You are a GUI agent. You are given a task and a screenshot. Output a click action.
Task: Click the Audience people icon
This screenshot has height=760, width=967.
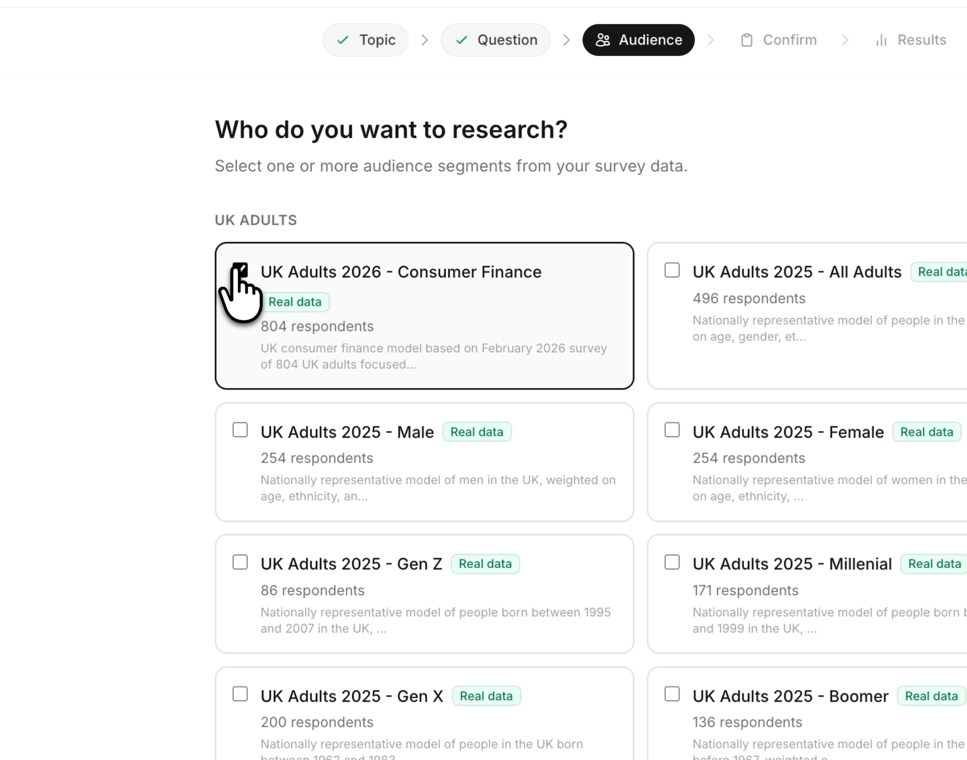(x=603, y=40)
